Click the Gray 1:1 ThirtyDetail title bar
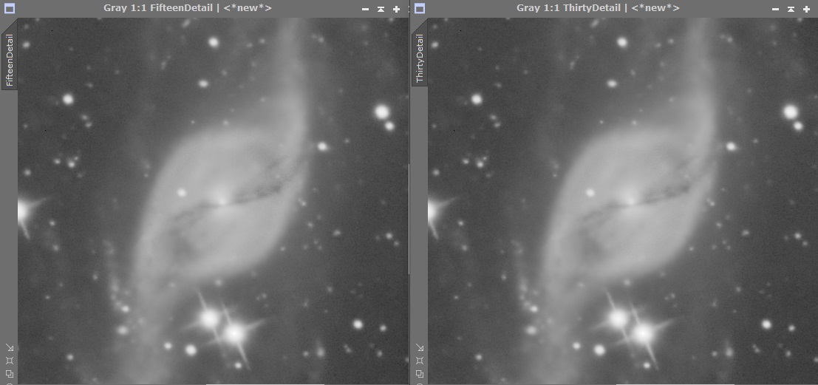 tap(598, 8)
